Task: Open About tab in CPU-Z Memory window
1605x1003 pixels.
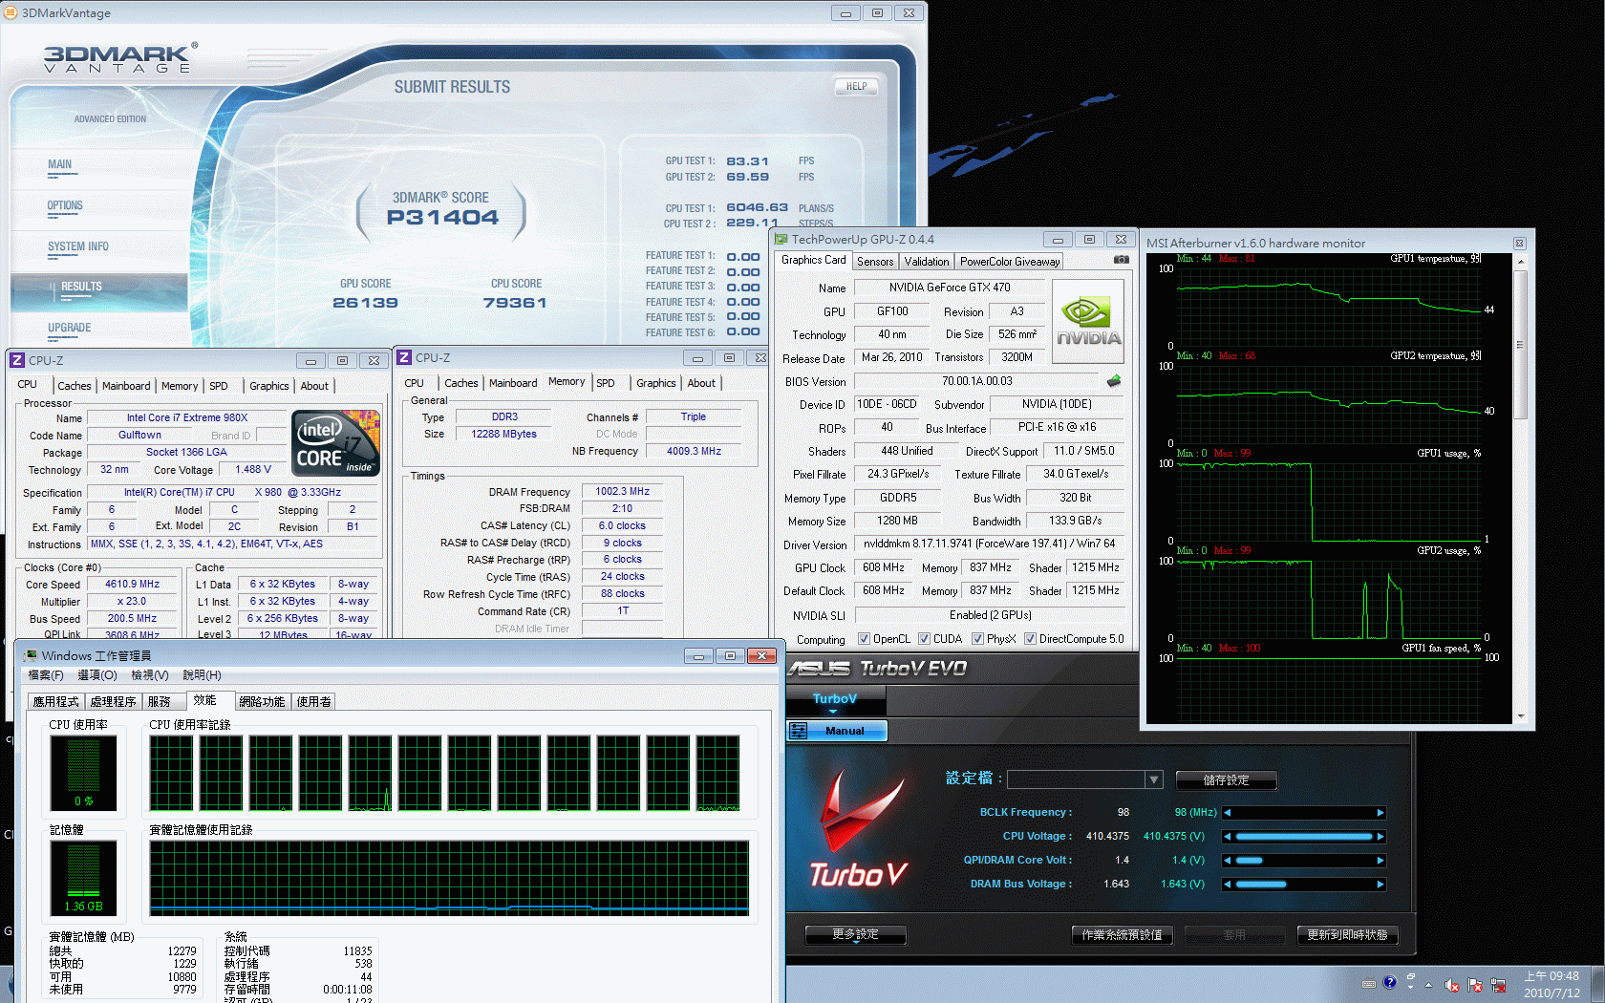Action: click(x=701, y=383)
